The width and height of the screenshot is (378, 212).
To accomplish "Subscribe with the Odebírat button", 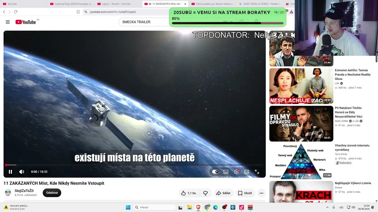I will point(52,193).
